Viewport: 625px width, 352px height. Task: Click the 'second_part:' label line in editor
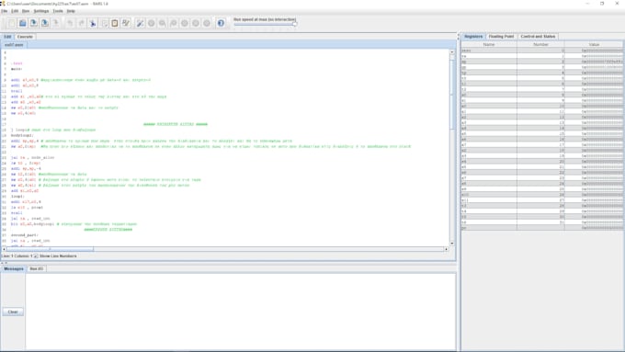point(24,235)
